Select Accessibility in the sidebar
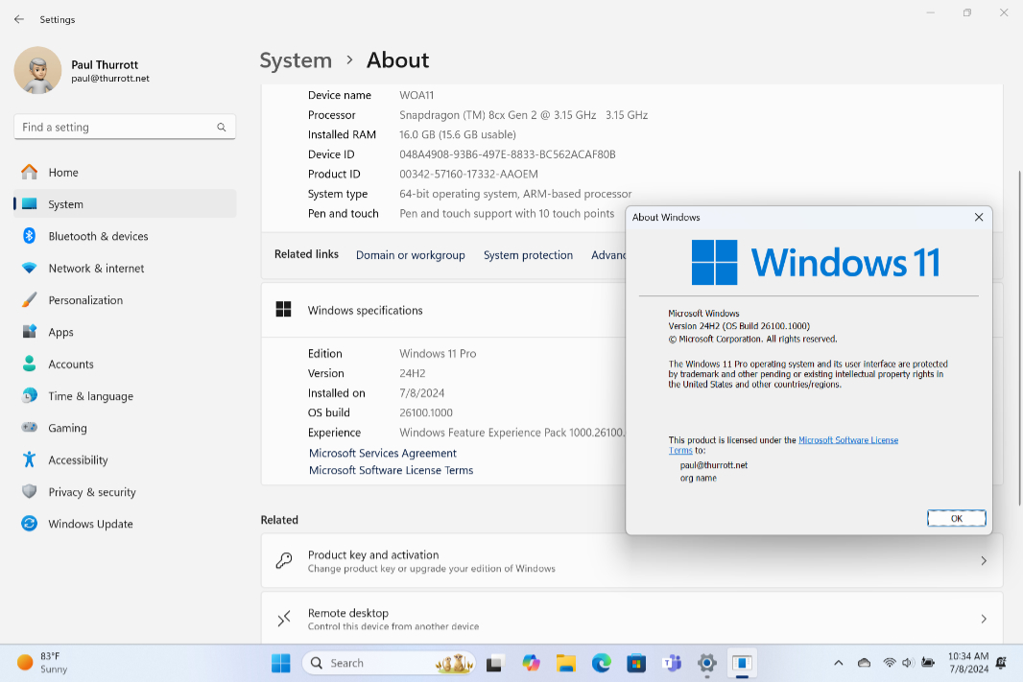This screenshot has width=1023, height=682. click(x=78, y=460)
